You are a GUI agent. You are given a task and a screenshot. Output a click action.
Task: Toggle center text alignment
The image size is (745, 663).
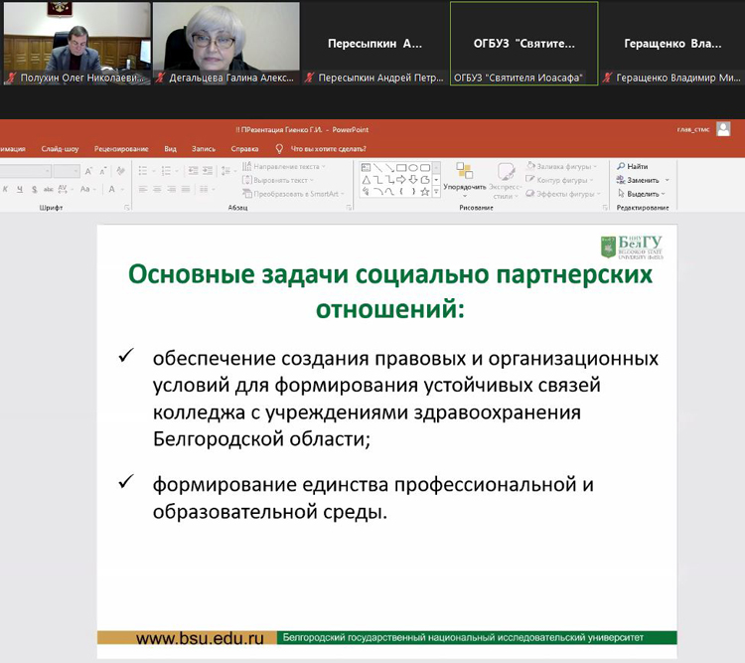157,190
